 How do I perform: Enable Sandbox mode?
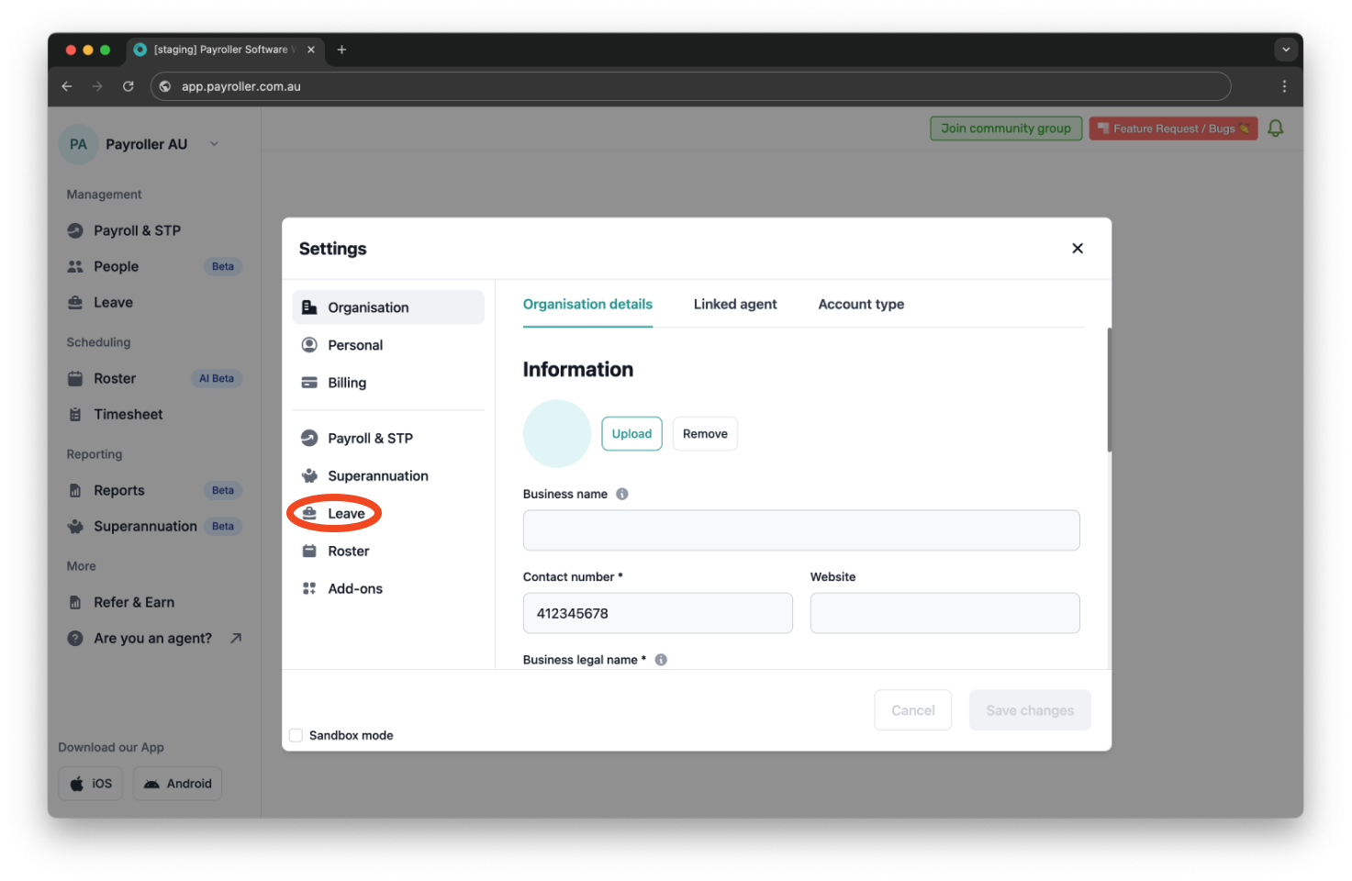pyautogui.click(x=296, y=735)
